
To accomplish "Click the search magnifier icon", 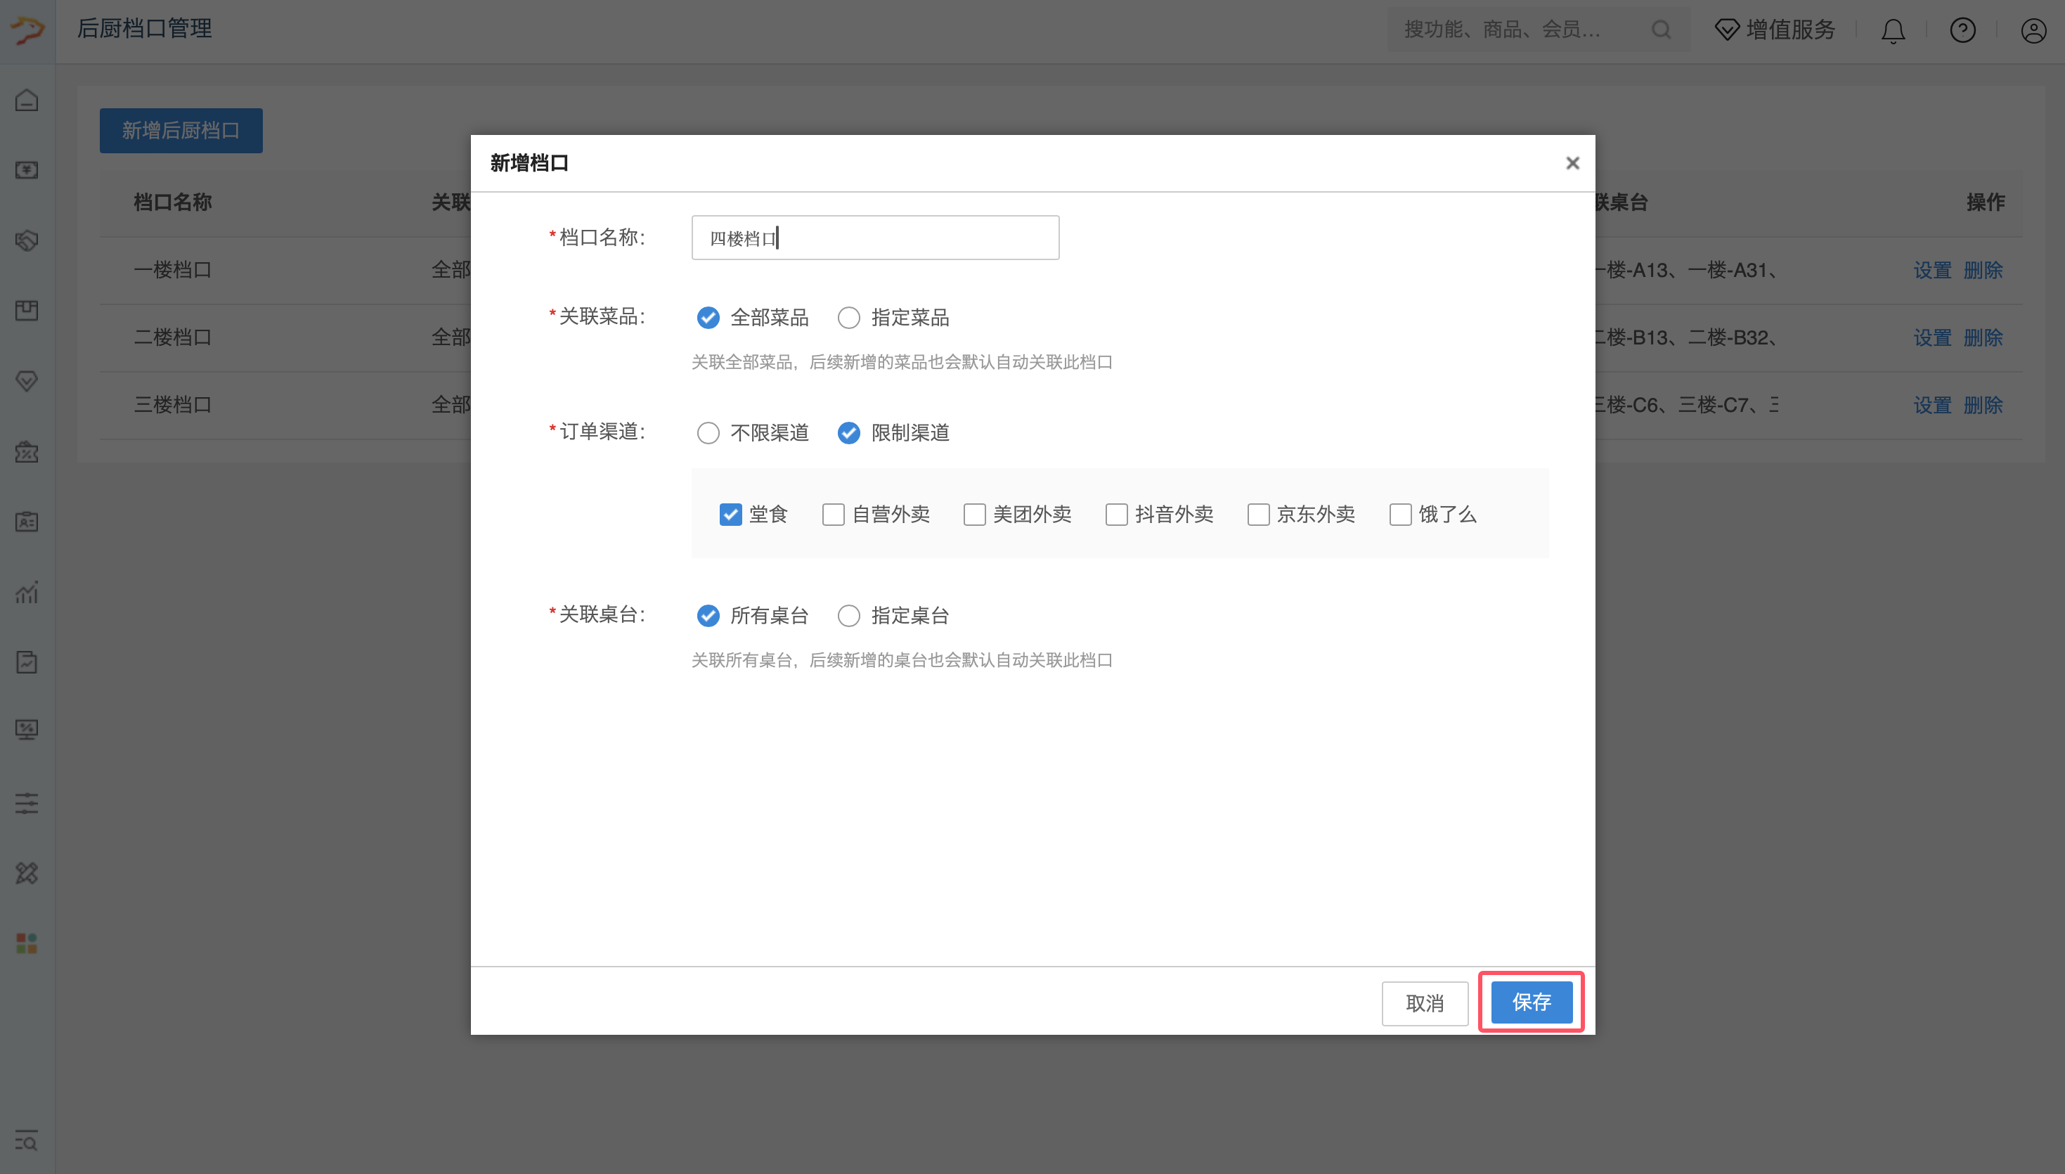I will [x=1660, y=30].
